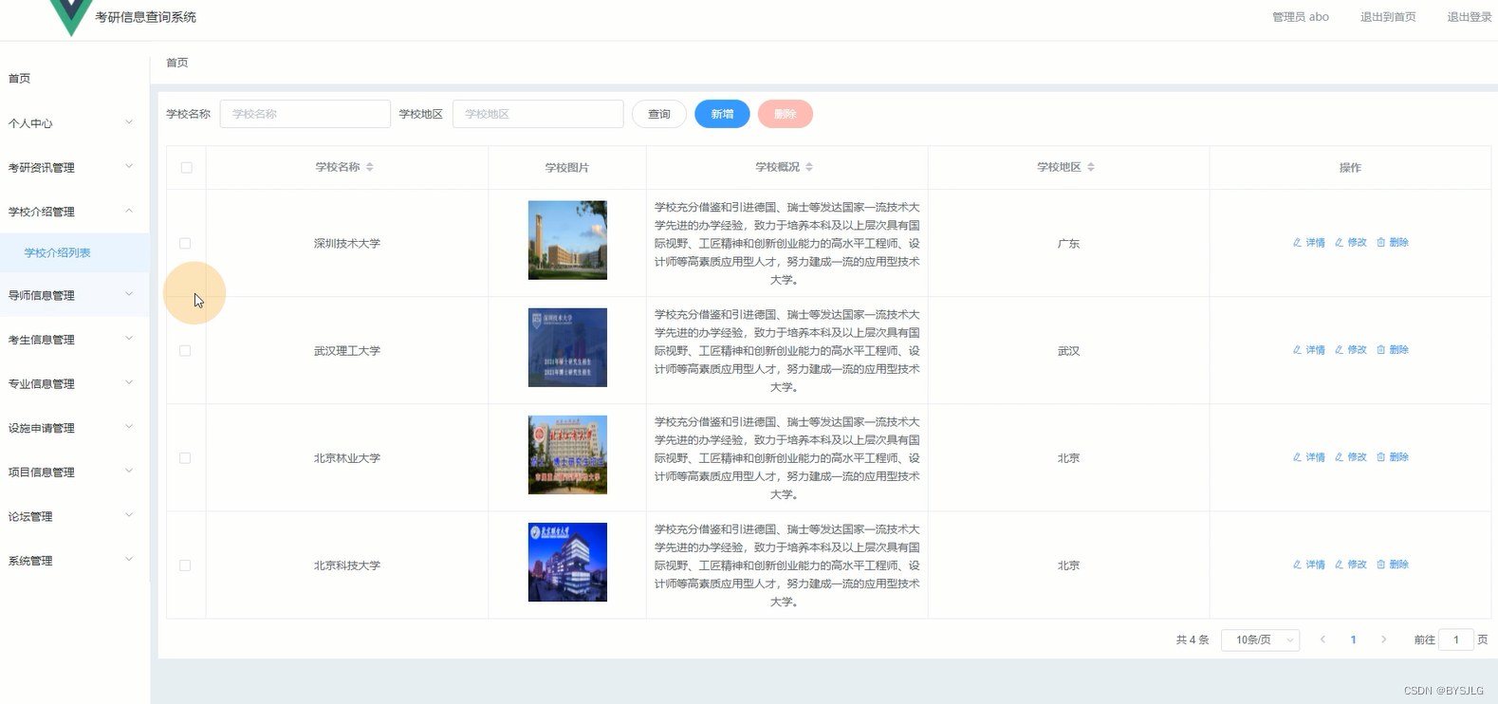Expand the 个人中心 menu
Screen dimensions: 1498x704
click(x=74, y=123)
